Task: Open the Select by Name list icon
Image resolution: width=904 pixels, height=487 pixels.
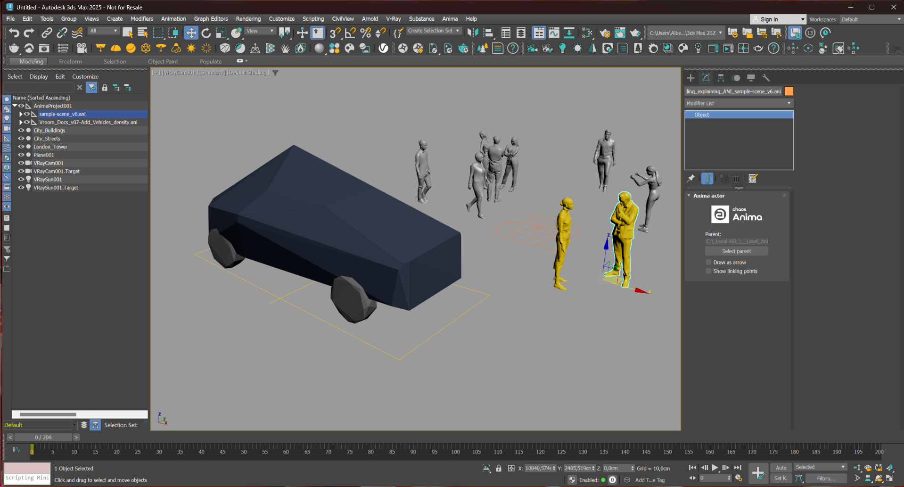Action: pos(142,33)
